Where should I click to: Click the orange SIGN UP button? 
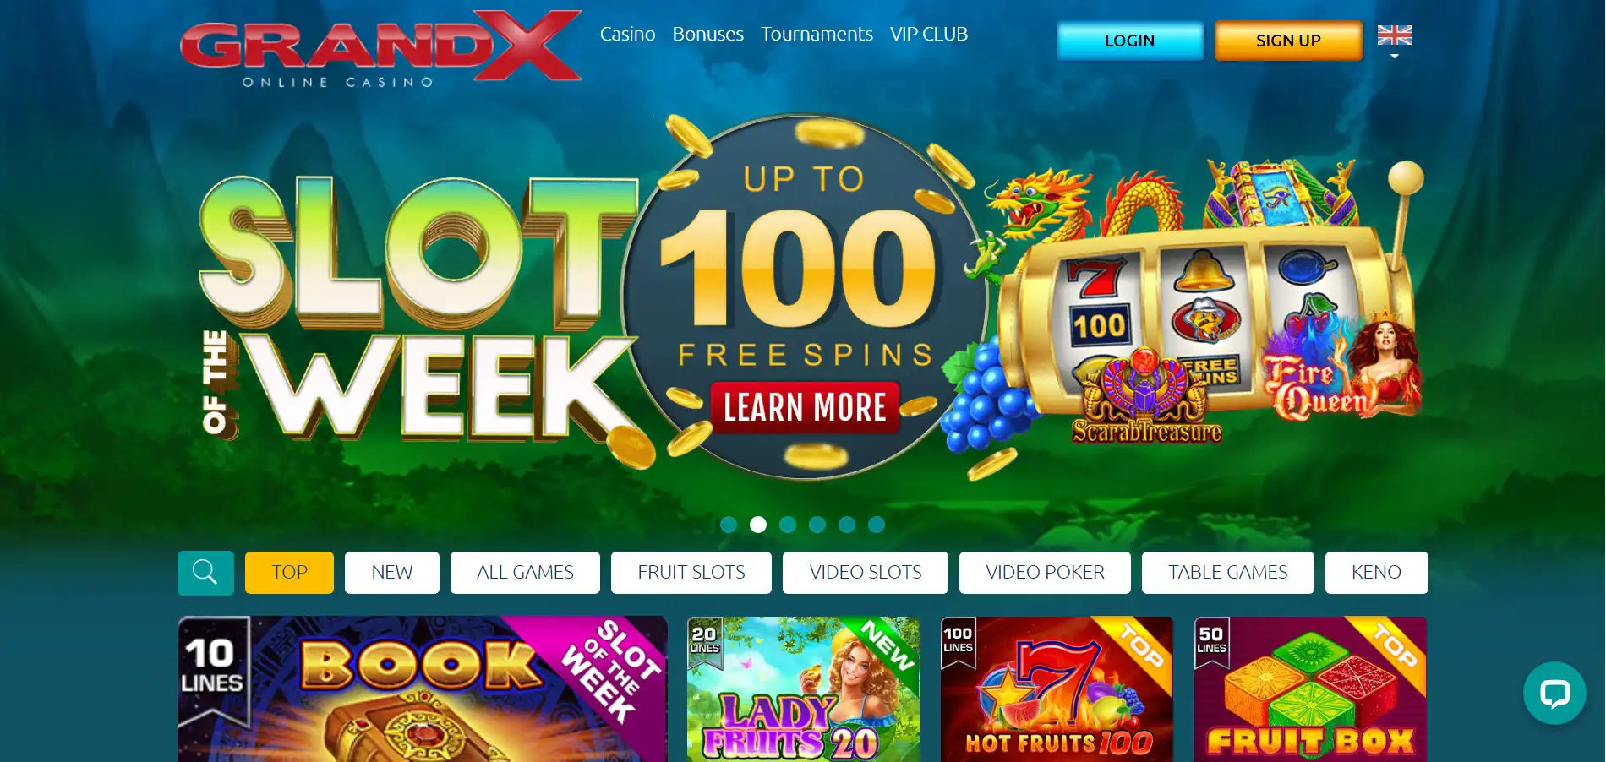point(1288,41)
